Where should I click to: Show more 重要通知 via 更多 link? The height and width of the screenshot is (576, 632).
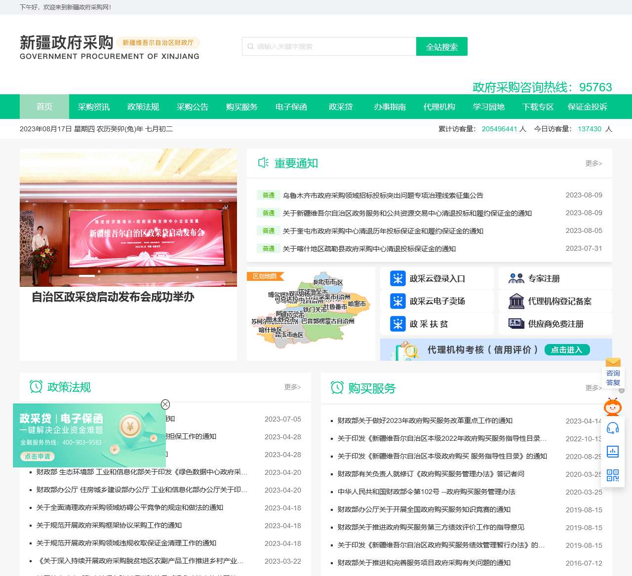(593, 163)
